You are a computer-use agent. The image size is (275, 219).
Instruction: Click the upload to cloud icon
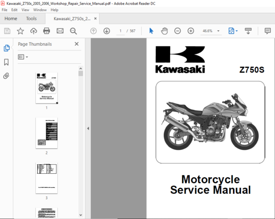click(33, 31)
